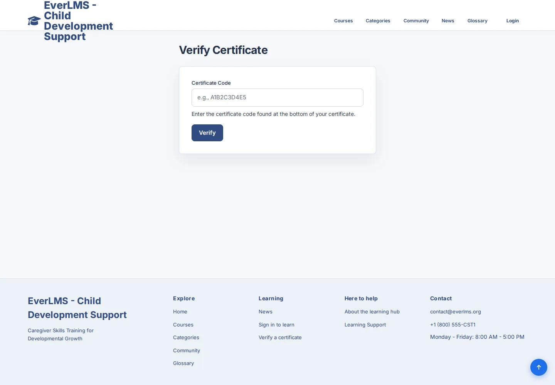Click the Monday - Friday hours text

click(477, 337)
